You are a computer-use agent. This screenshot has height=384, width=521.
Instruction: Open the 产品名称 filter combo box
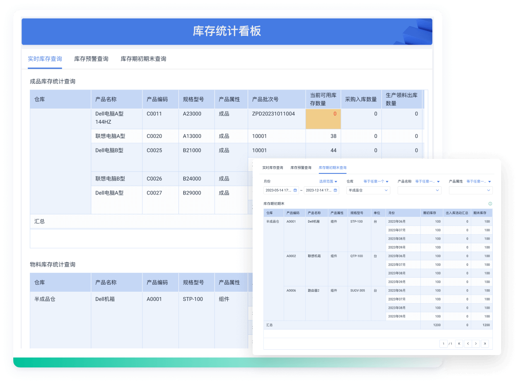pyautogui.click(x=419, y=190)
